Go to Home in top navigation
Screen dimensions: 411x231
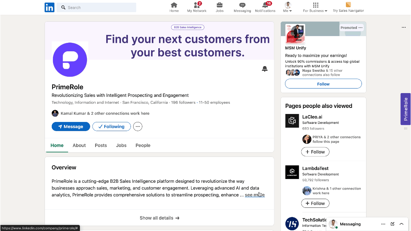pos(174,7)
